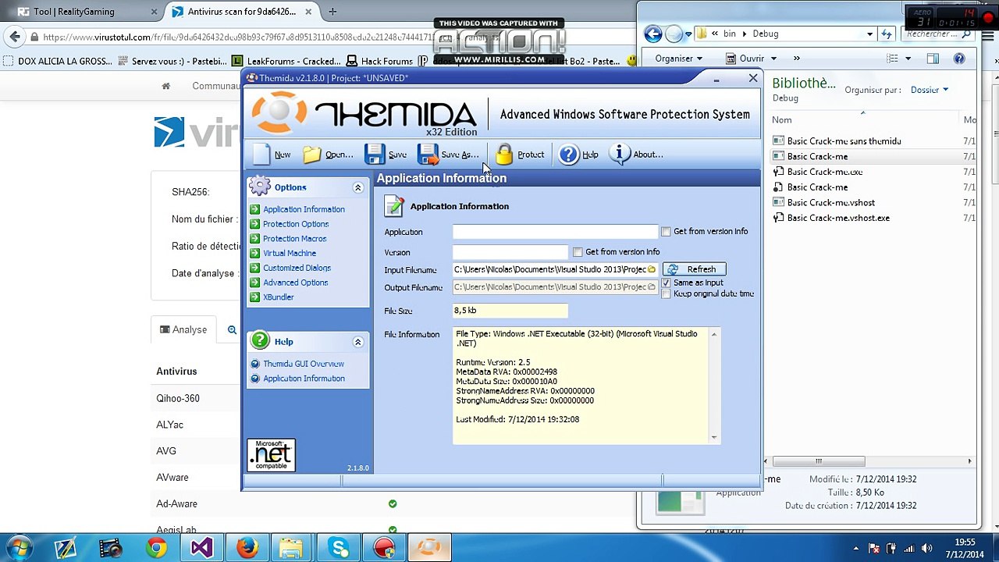Select file Basic Crack-me sans themida

(x=844, y=141)
